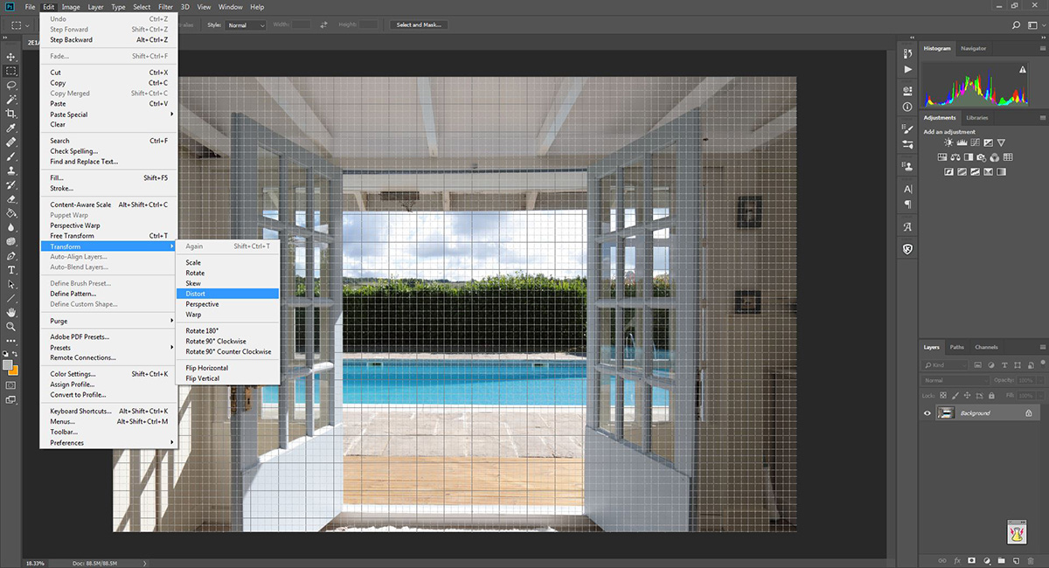Toggle the Background layer visibility
This screenshot has height=568, width=1049.
pyautogui.click(x=927, y=412)
